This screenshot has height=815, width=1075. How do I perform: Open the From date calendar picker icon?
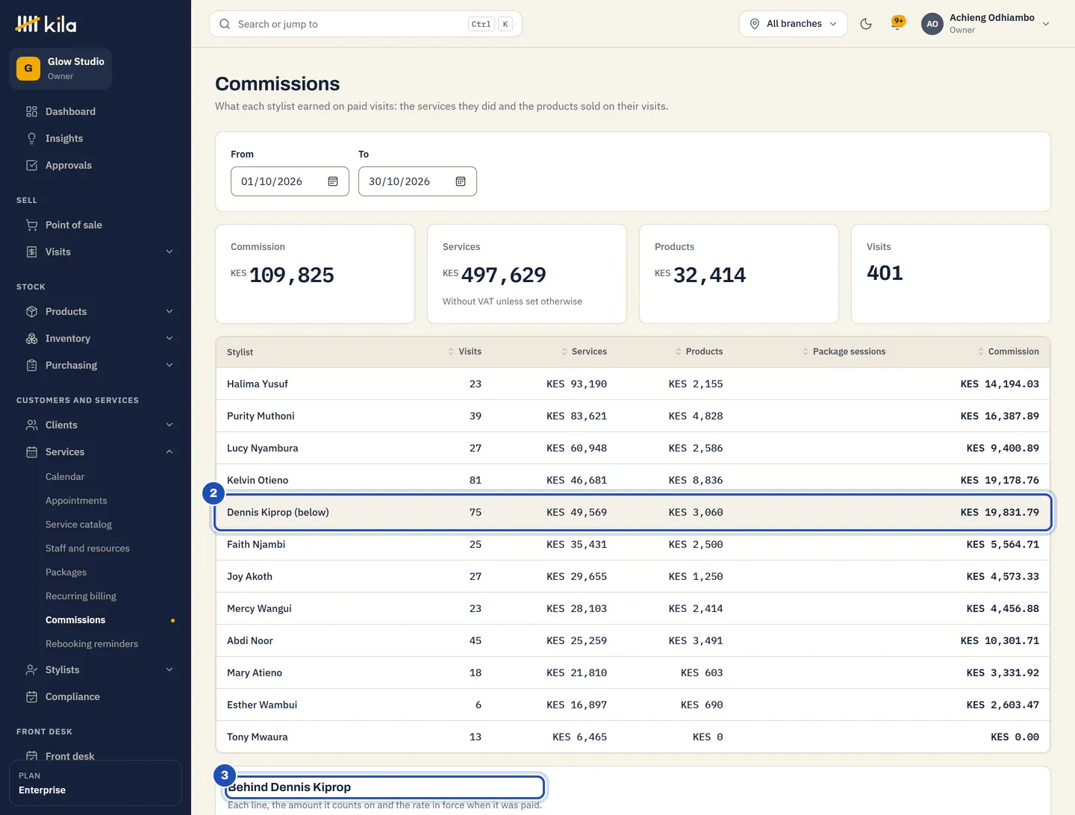(333, 181)
